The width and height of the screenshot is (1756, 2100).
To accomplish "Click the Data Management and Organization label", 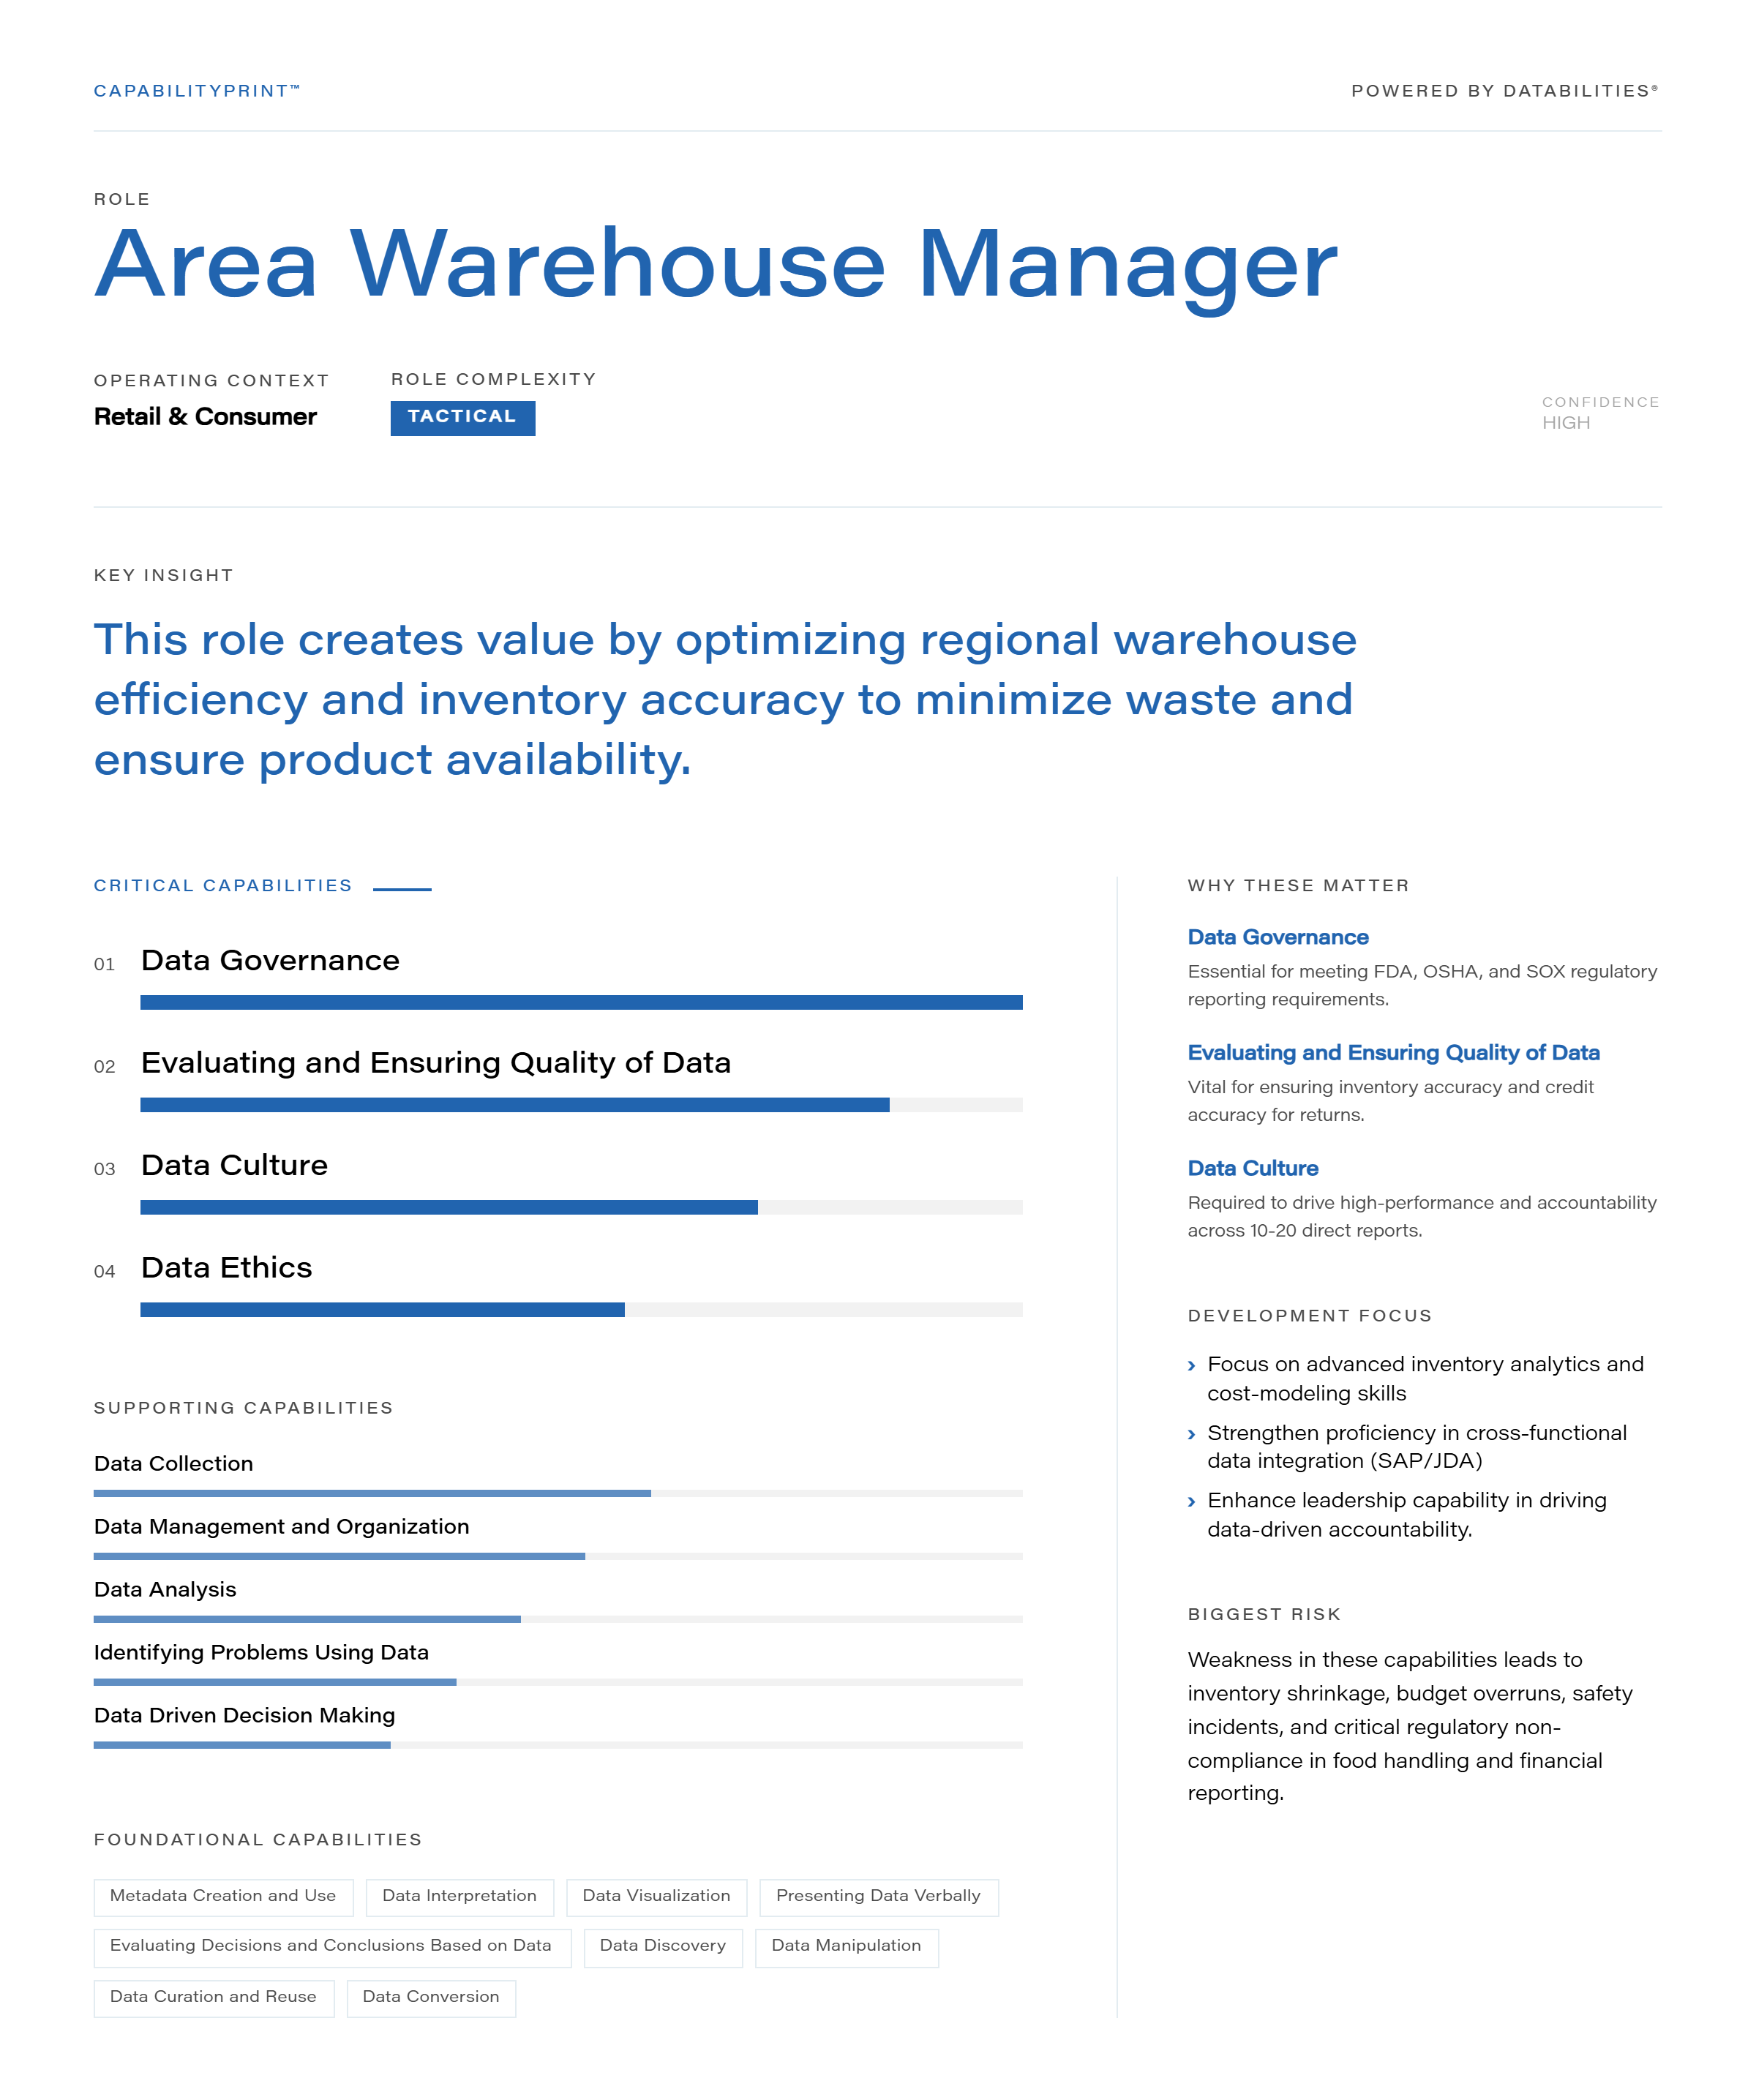I will tap(282, 1527).
